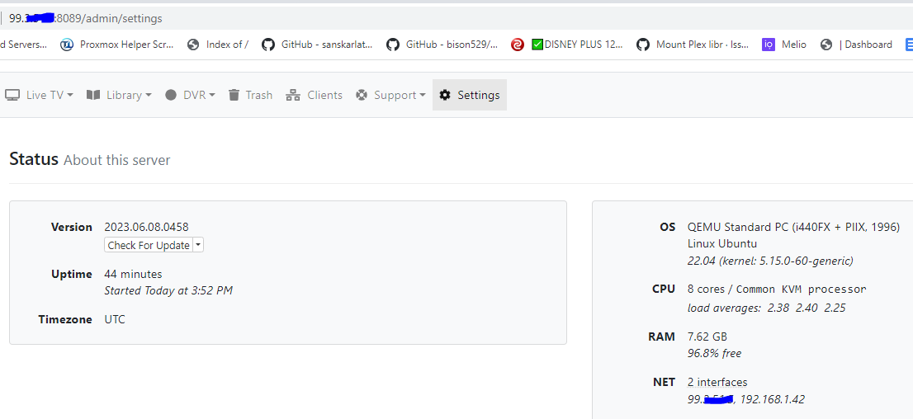Click the DVR record circle icon

tap(171, 95)
